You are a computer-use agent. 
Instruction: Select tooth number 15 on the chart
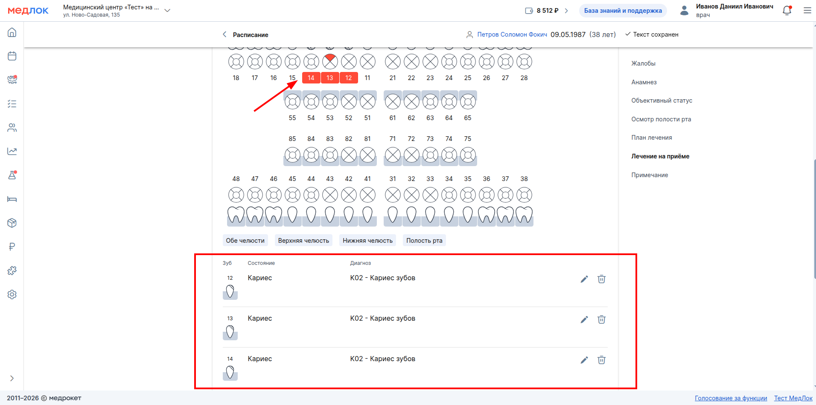click(292, 78)
